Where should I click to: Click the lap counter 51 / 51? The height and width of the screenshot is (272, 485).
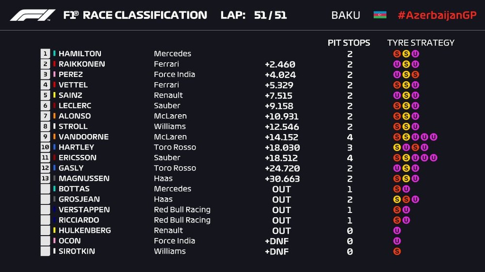[270, 15]
